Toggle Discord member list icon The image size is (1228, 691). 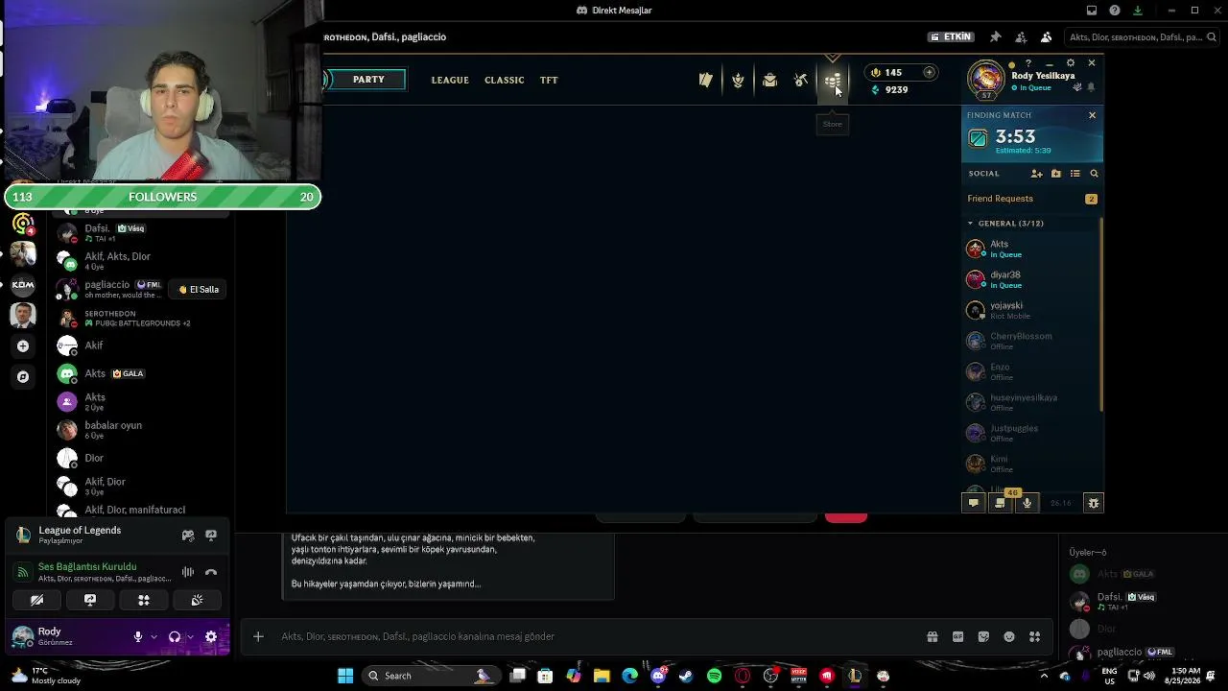1047,37
